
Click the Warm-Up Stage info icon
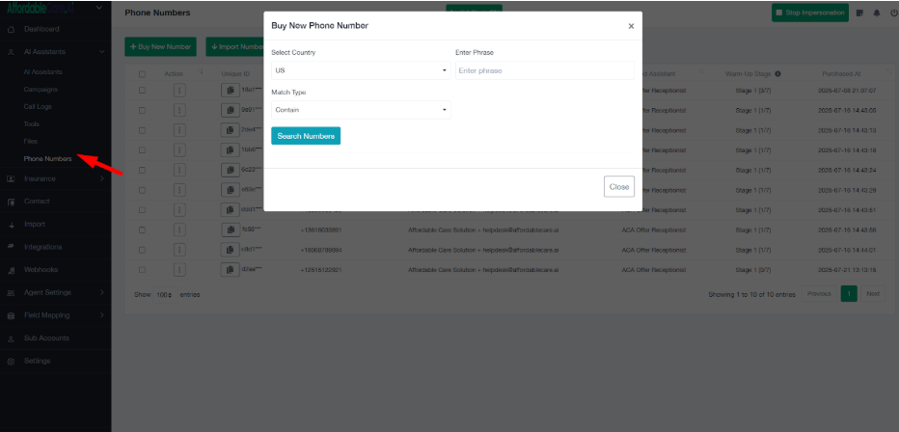pos(777,73)
